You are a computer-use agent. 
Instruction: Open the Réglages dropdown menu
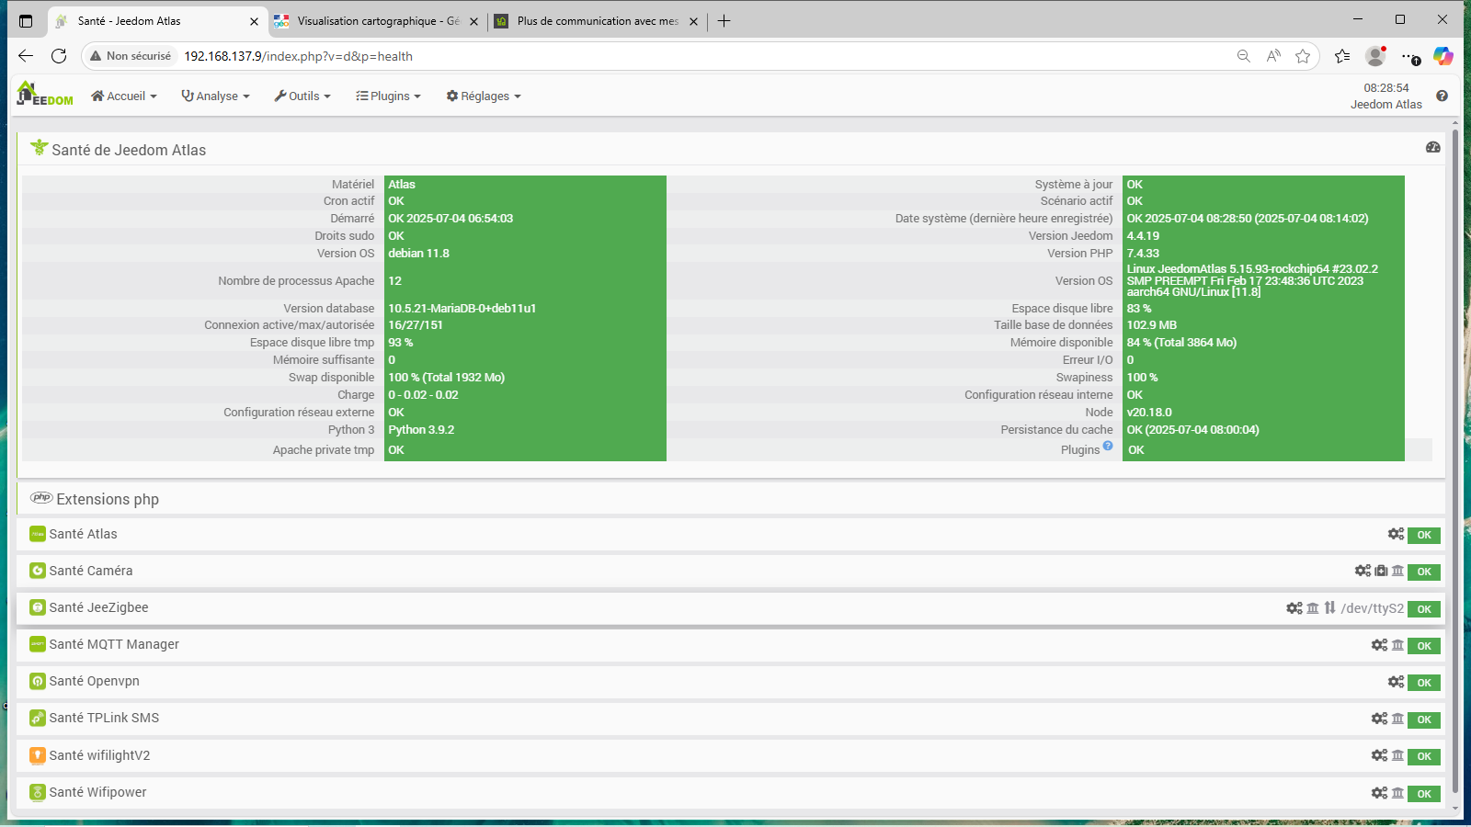click(x=484, y=96)
